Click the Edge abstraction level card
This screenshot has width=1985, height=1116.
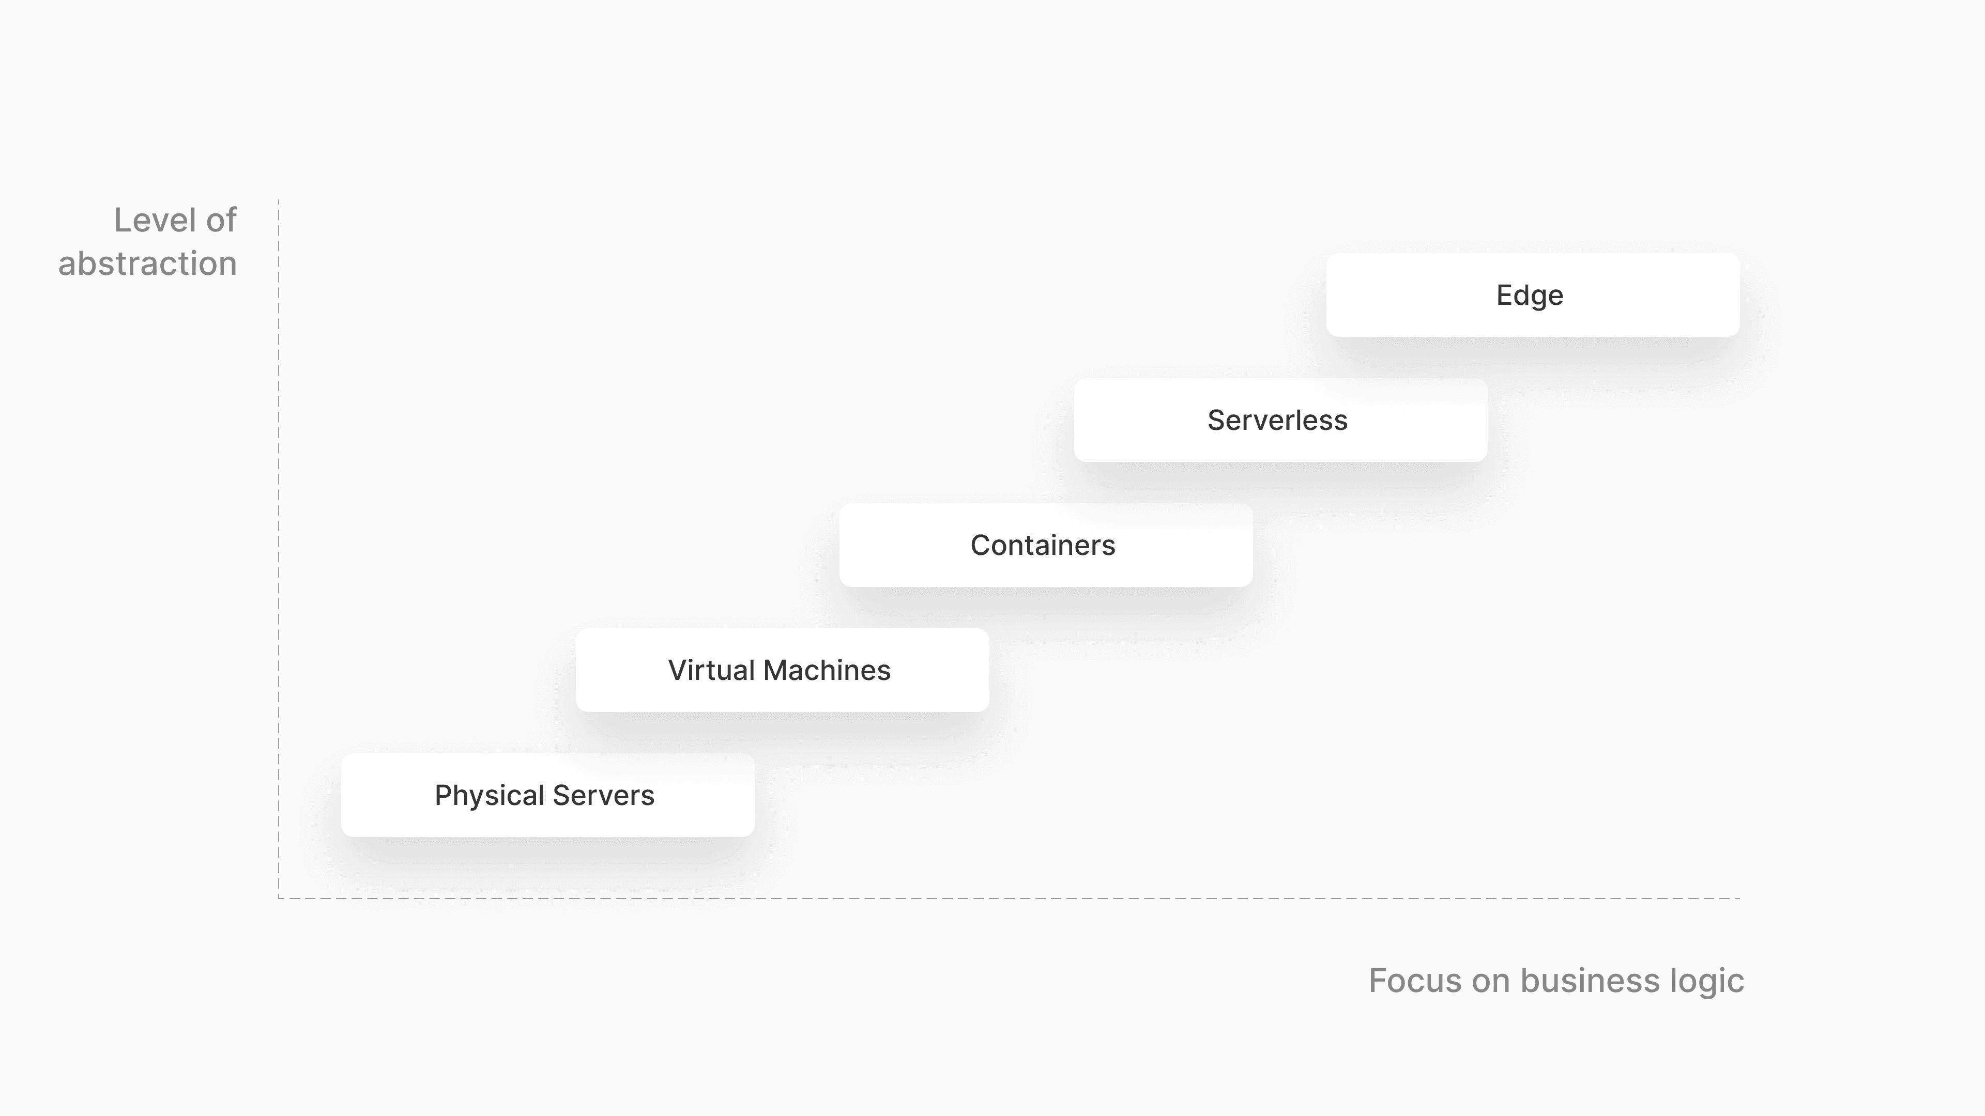pyautogui.click(x=1530, y=295)
